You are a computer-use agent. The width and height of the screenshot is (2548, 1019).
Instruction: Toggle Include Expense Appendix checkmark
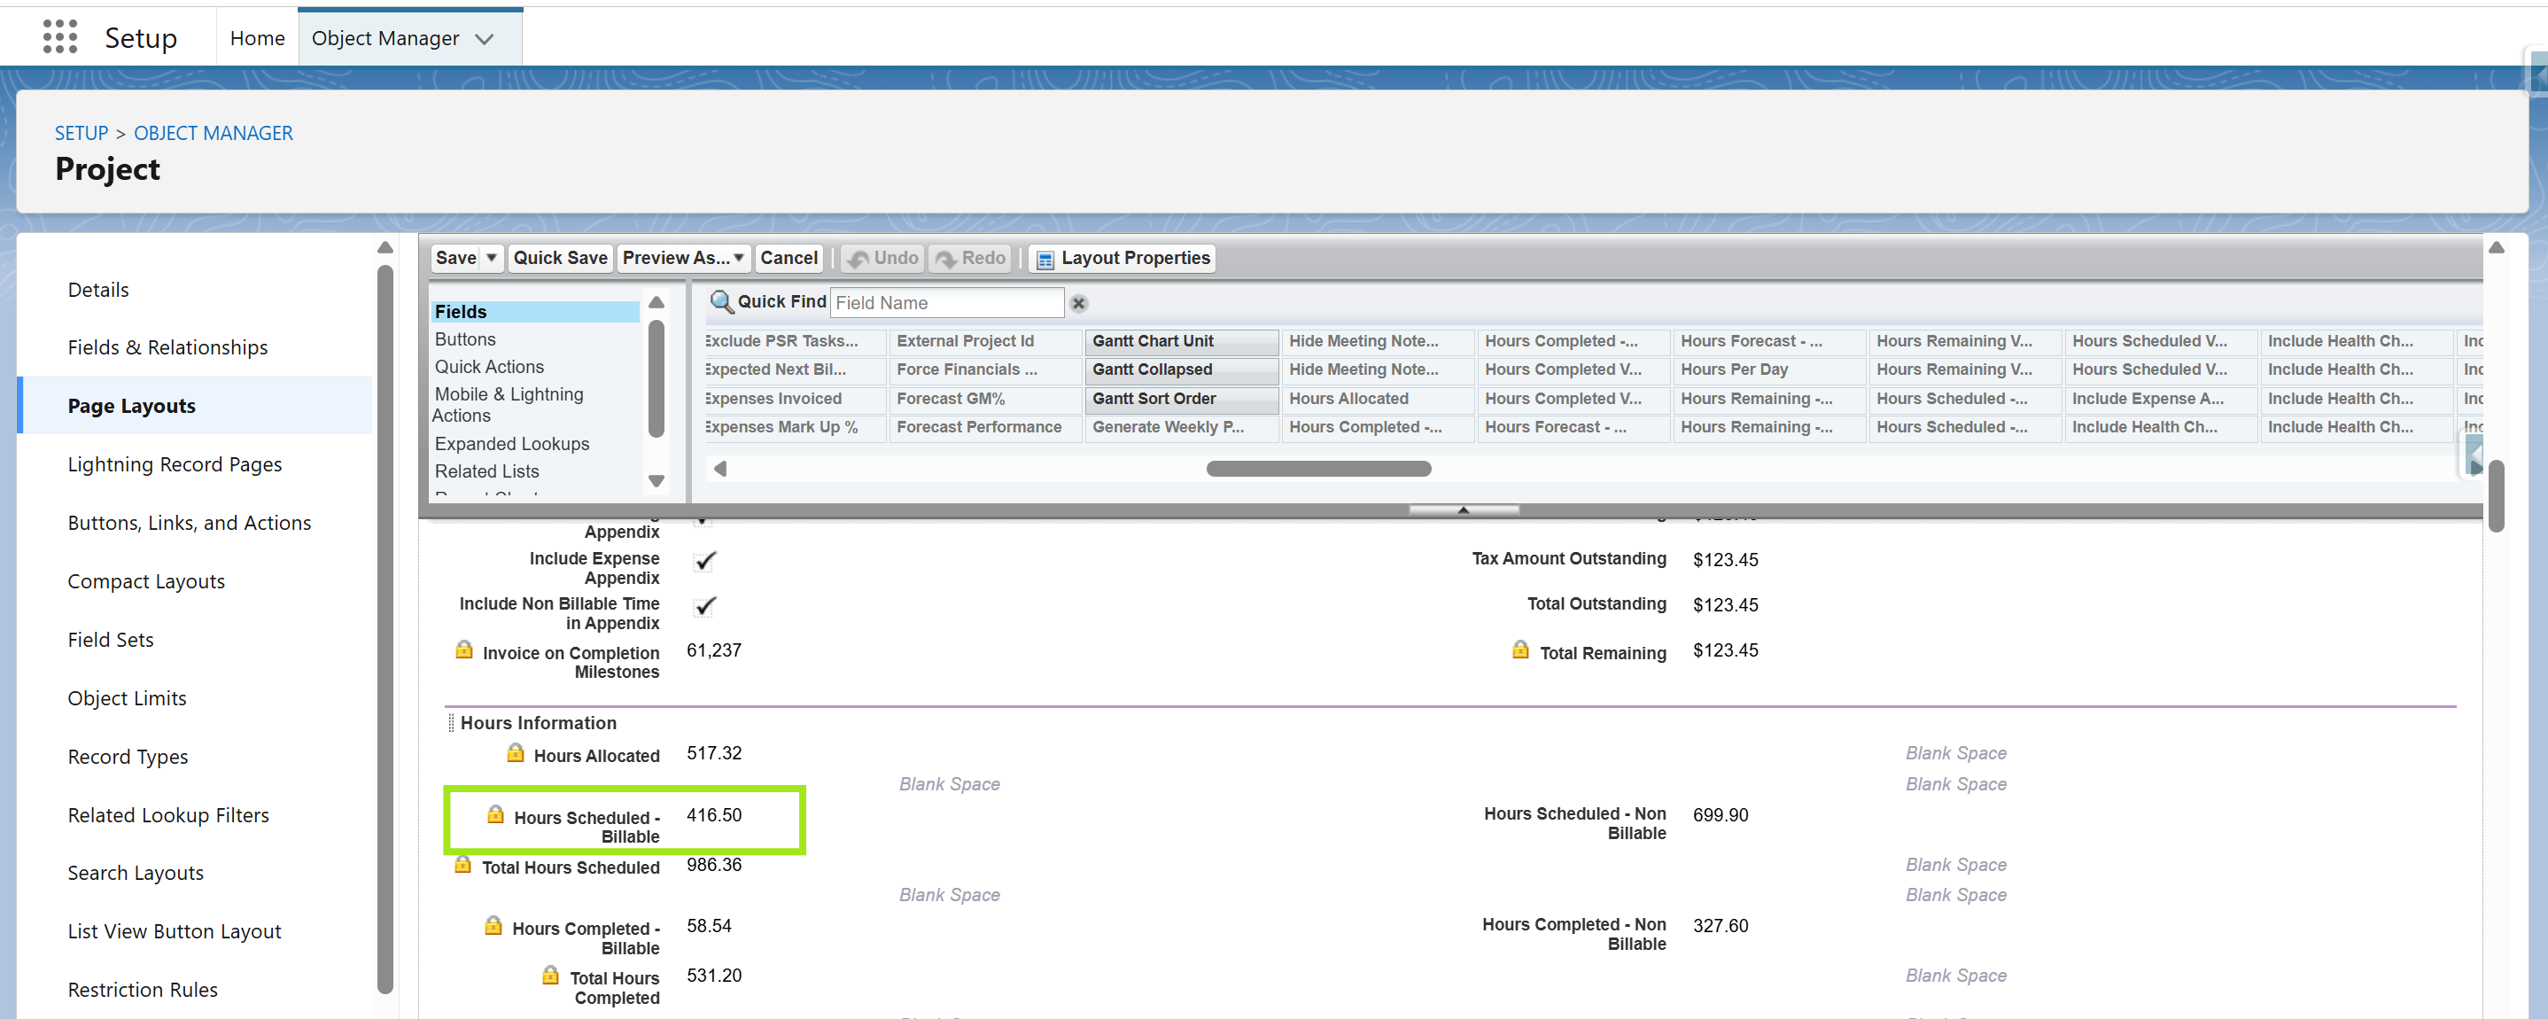point(705,561)
